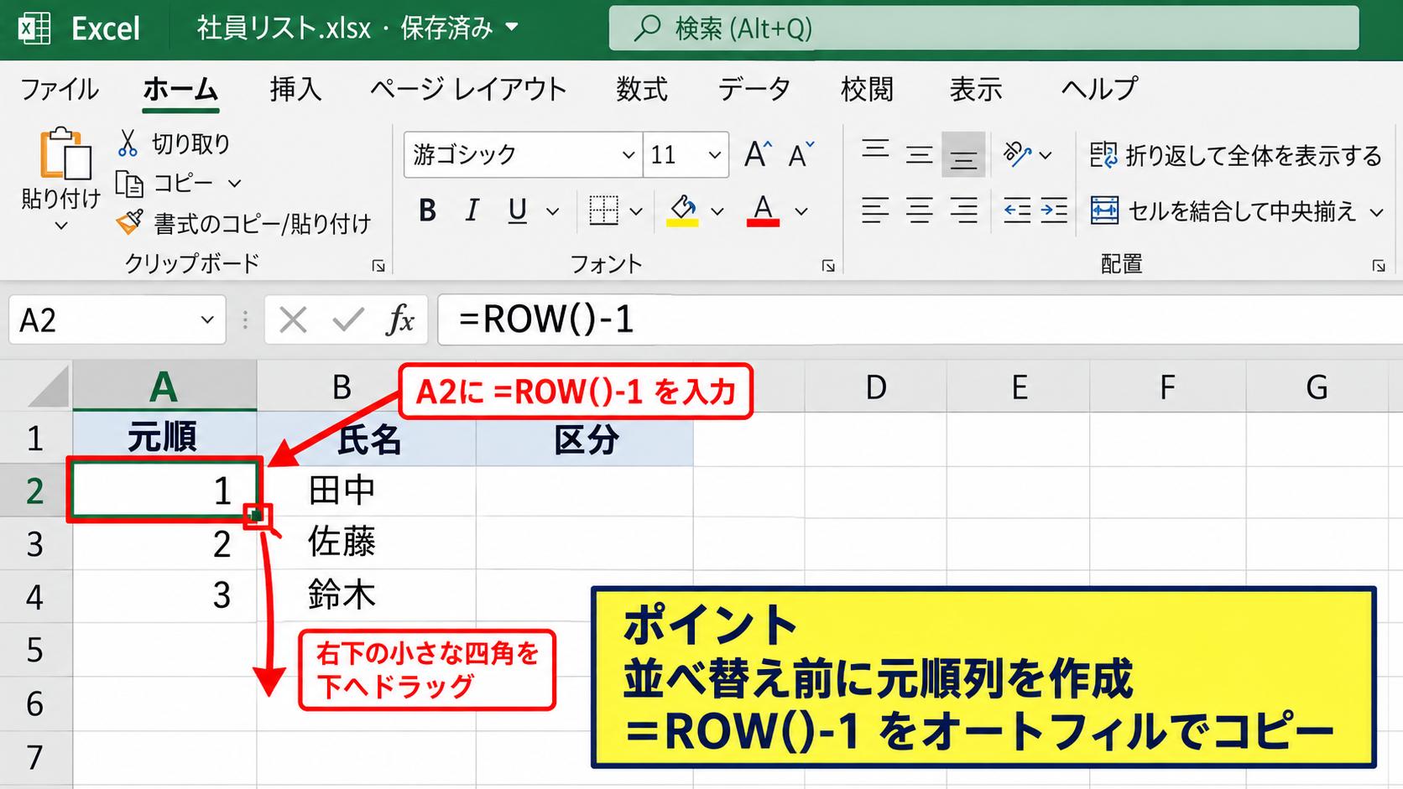Screen dimensions: 1403x789
Task: Click the formula bar showing =ROW()-1
Action: point(920,320)
